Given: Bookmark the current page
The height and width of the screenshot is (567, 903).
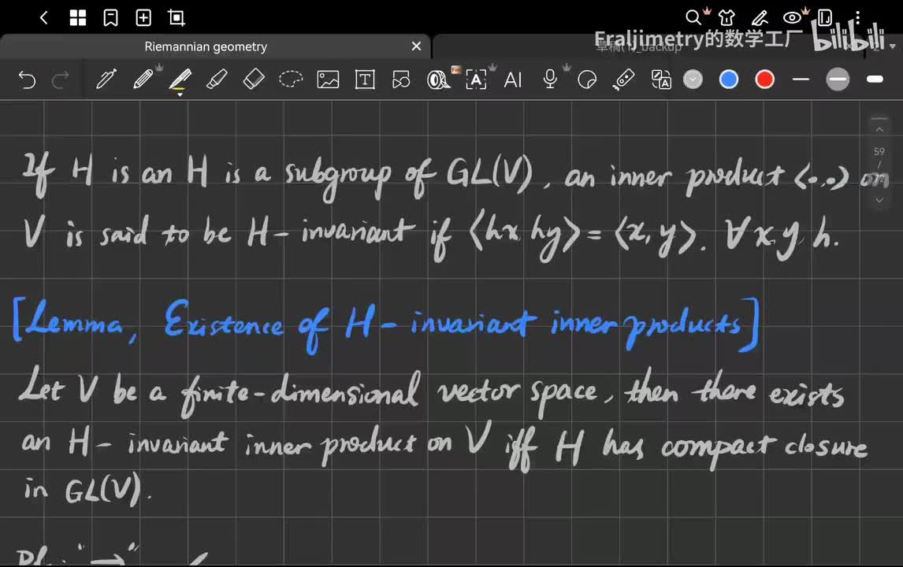Looking at the screenshot, I should [x=110, y=18].
